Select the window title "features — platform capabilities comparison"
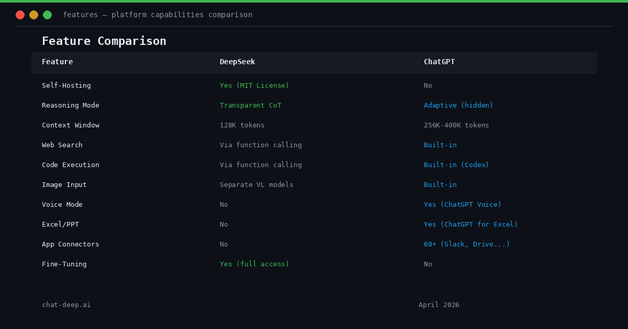Image resolution: width=628 pixels, height=329 pixels. pos(158,15)
